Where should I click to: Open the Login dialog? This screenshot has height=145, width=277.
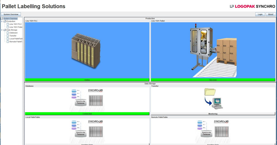click(260, 14)
